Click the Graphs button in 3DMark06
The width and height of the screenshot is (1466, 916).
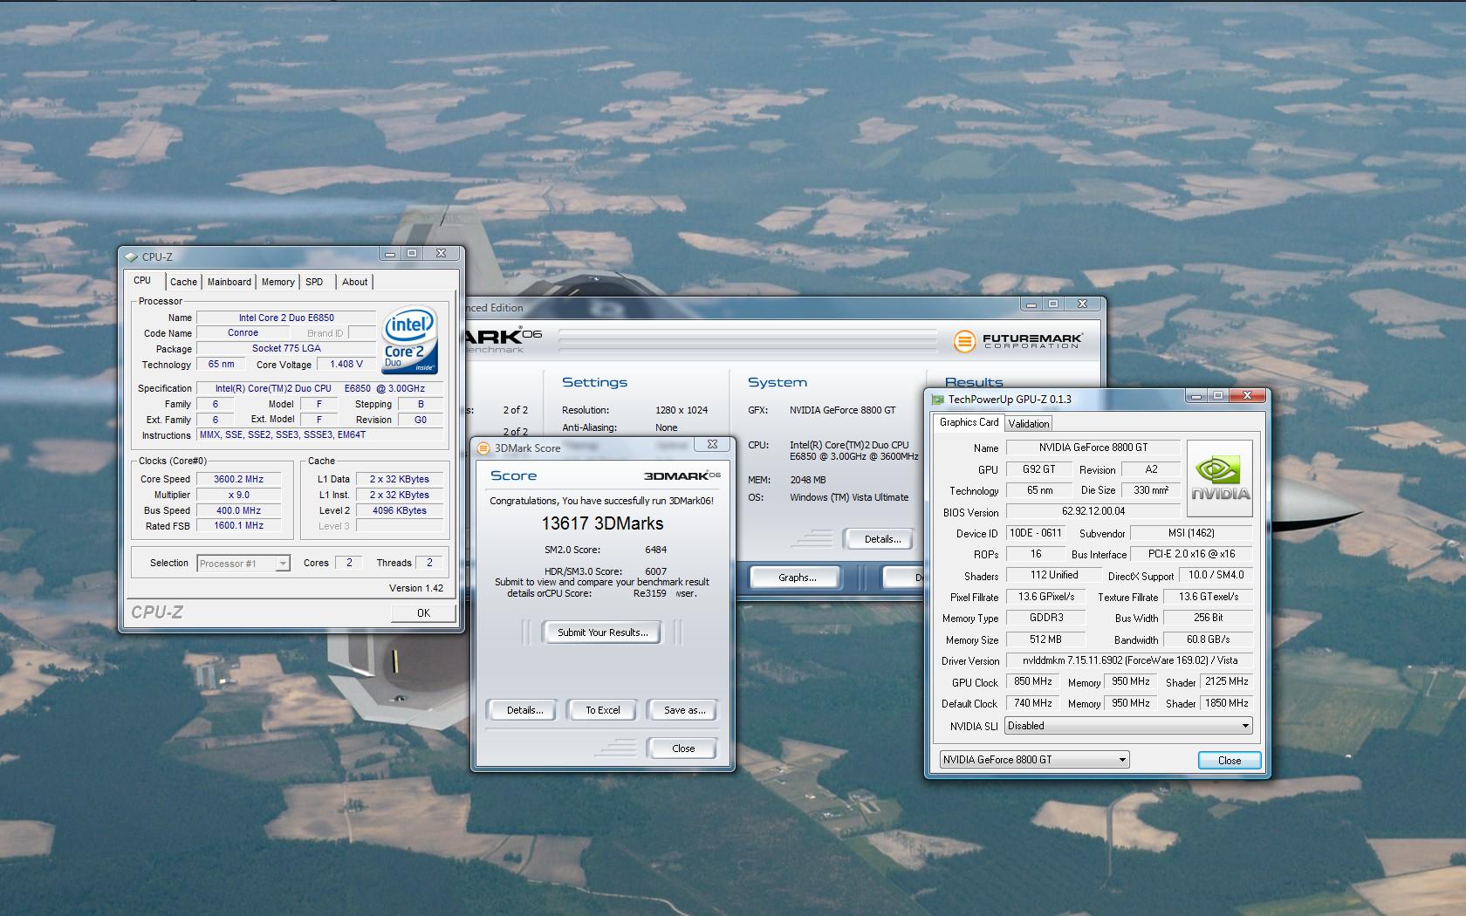click(x=797, y=578)
